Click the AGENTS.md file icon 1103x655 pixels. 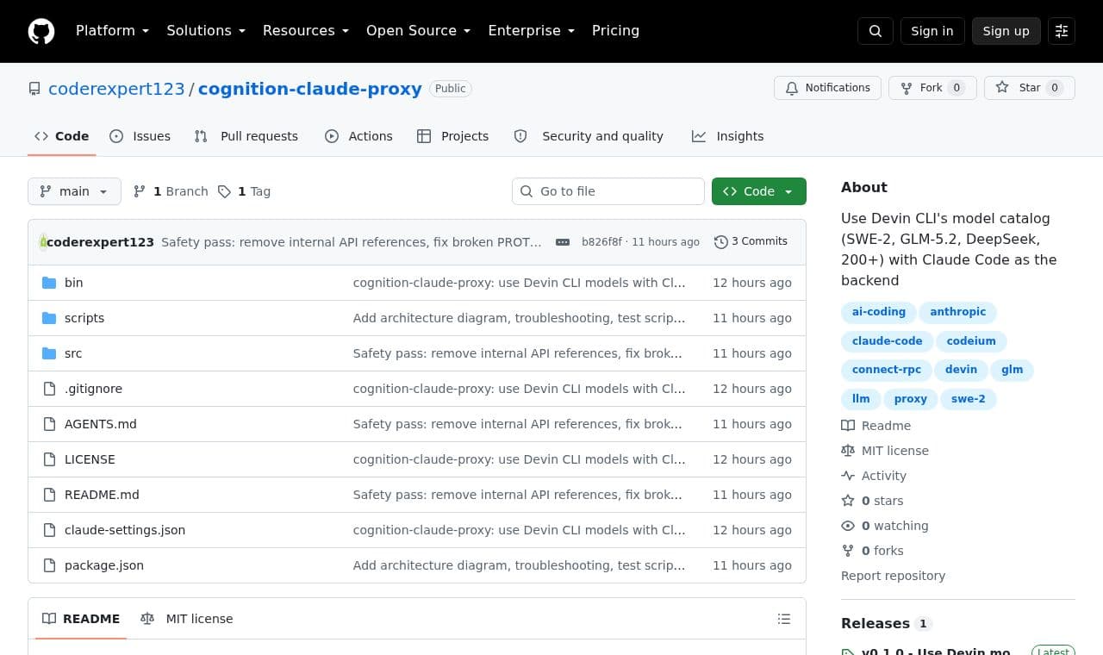[x=49, y=424]
